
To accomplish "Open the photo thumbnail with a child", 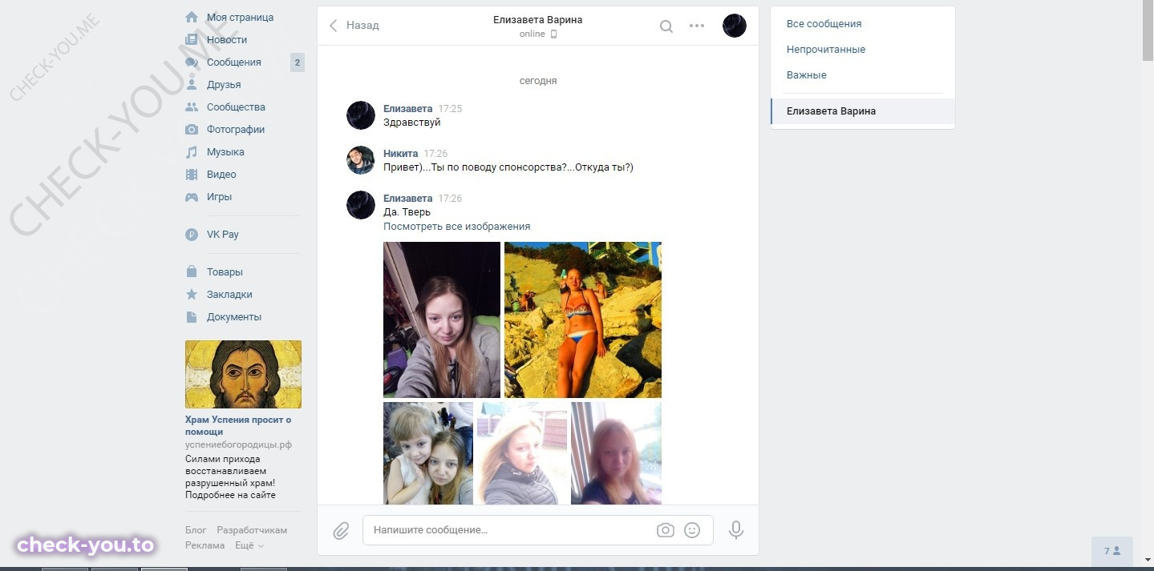I will (428, 453).
